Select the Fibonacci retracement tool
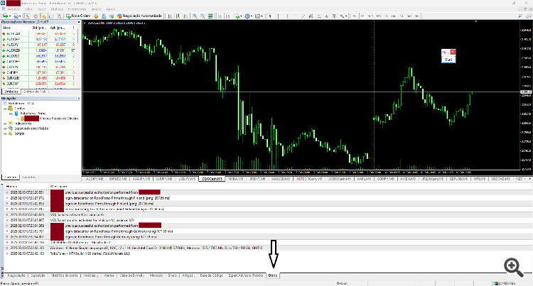This screenshot has width=533, height=286. [319, 16]
